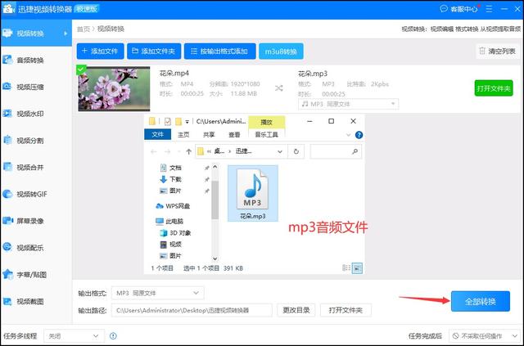Open the quick access toolbar dropdown arrow
This screenshot has height=346, width=524.
pos(187,121)
